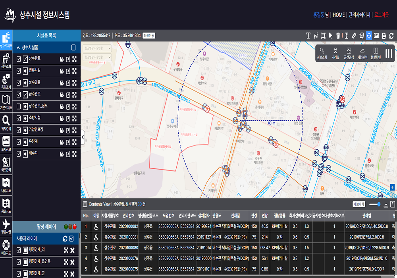Screen dimensions: 397x278
Task: Sort by 관리번호 column header
Action: point(128,216)
